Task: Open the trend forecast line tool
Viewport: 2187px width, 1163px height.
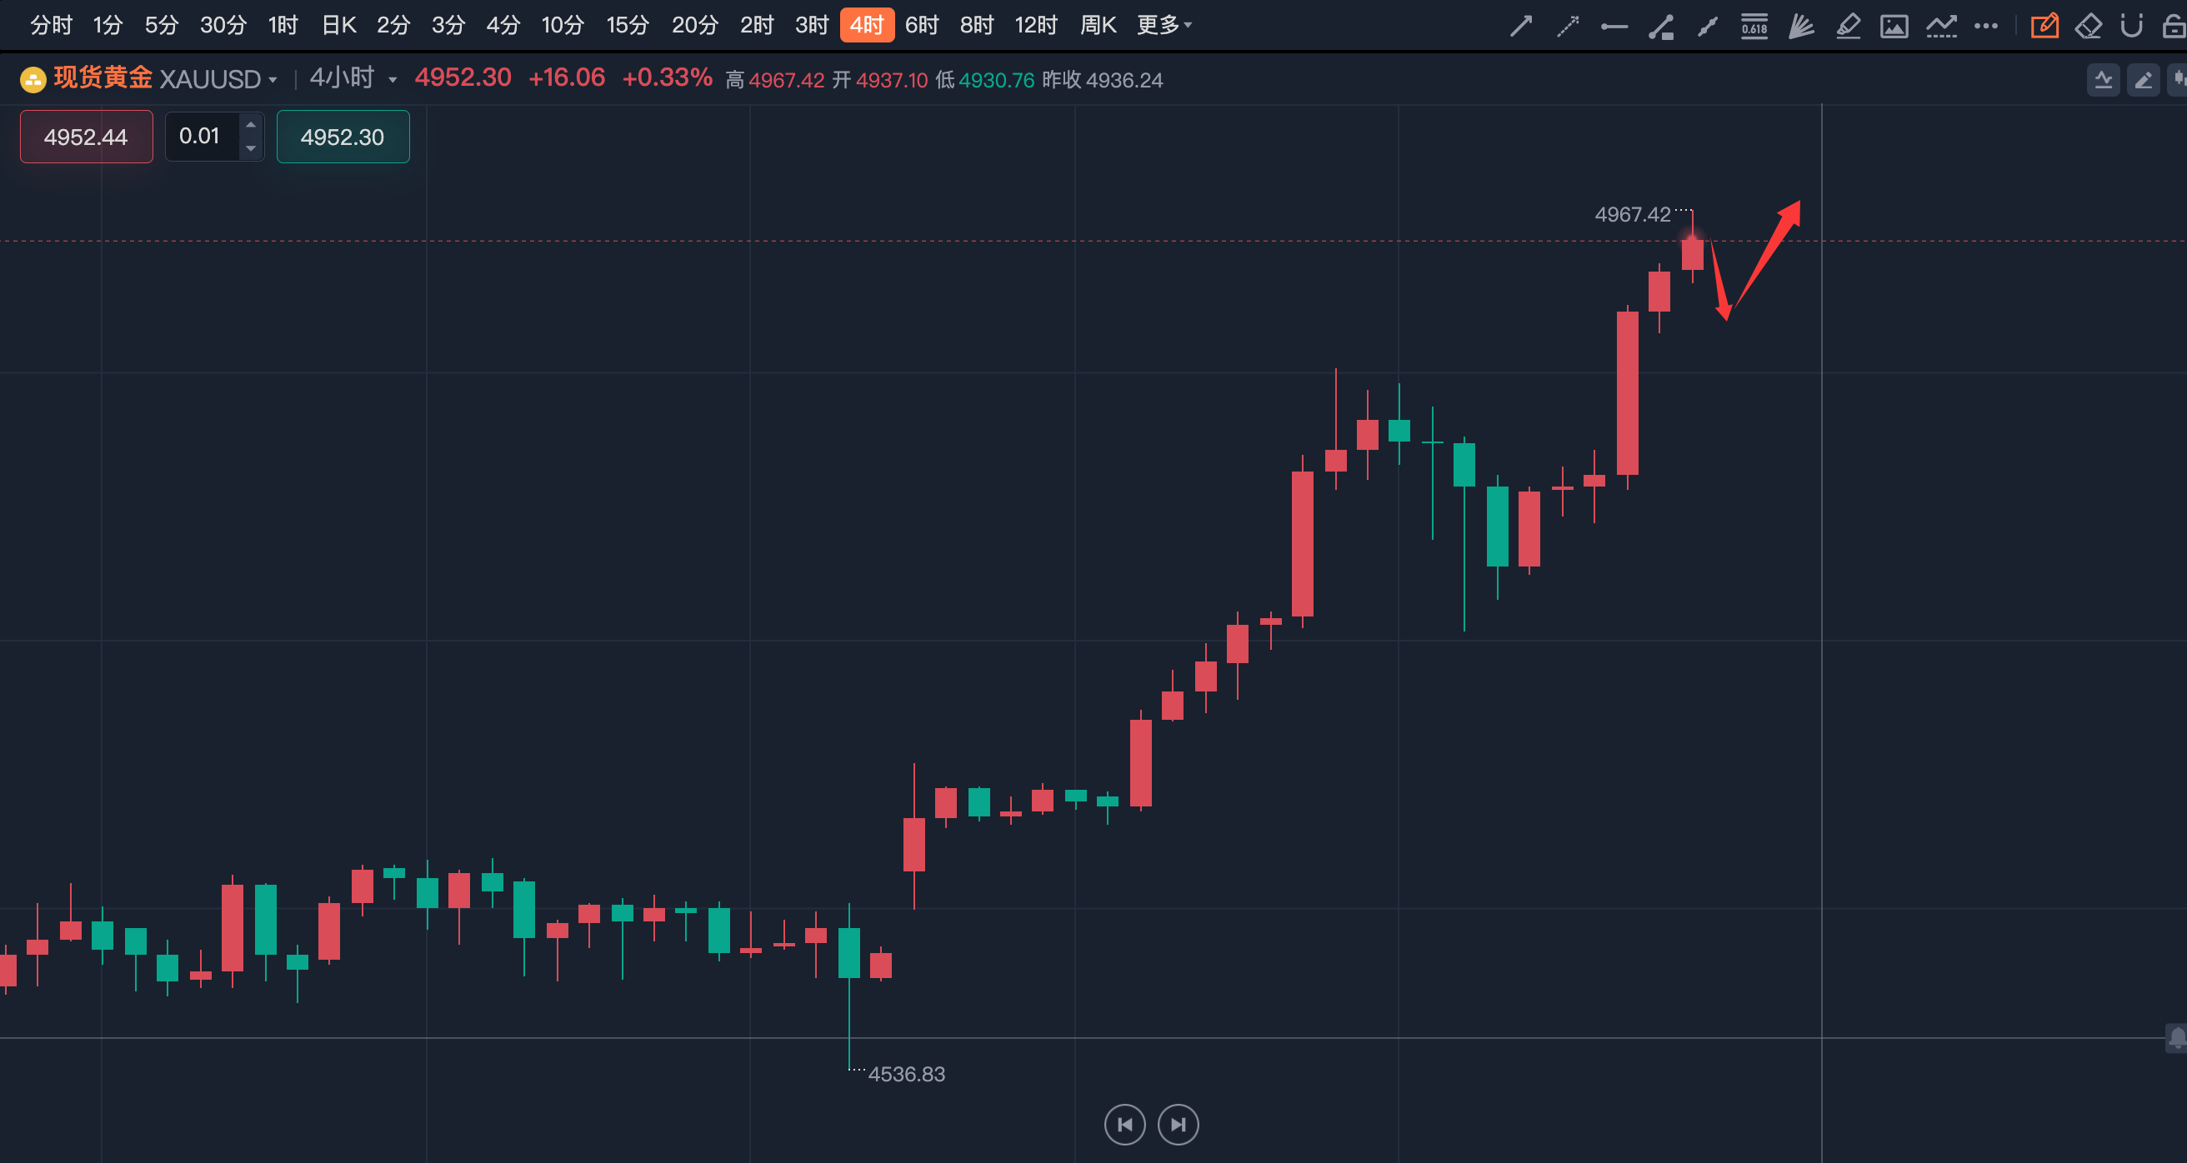Action: pyautogui.click(x=1941, y=27)
